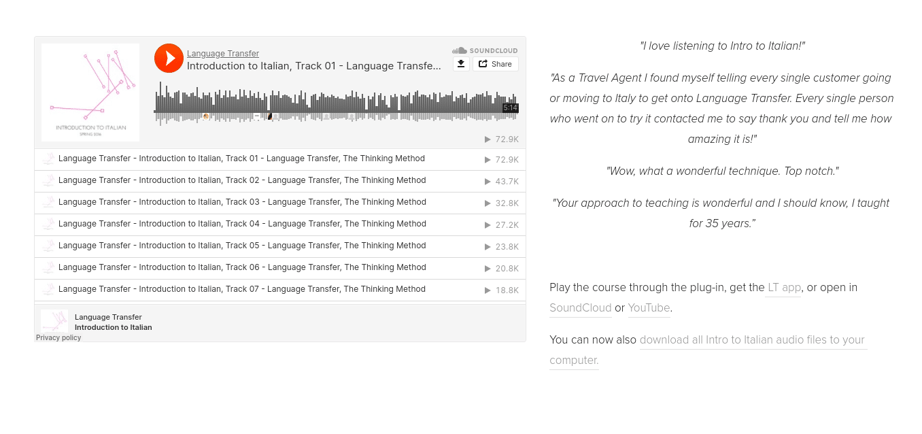922x434 pixels.
Task: Click the Track 01 title in player header
Action: pos(313,66)
